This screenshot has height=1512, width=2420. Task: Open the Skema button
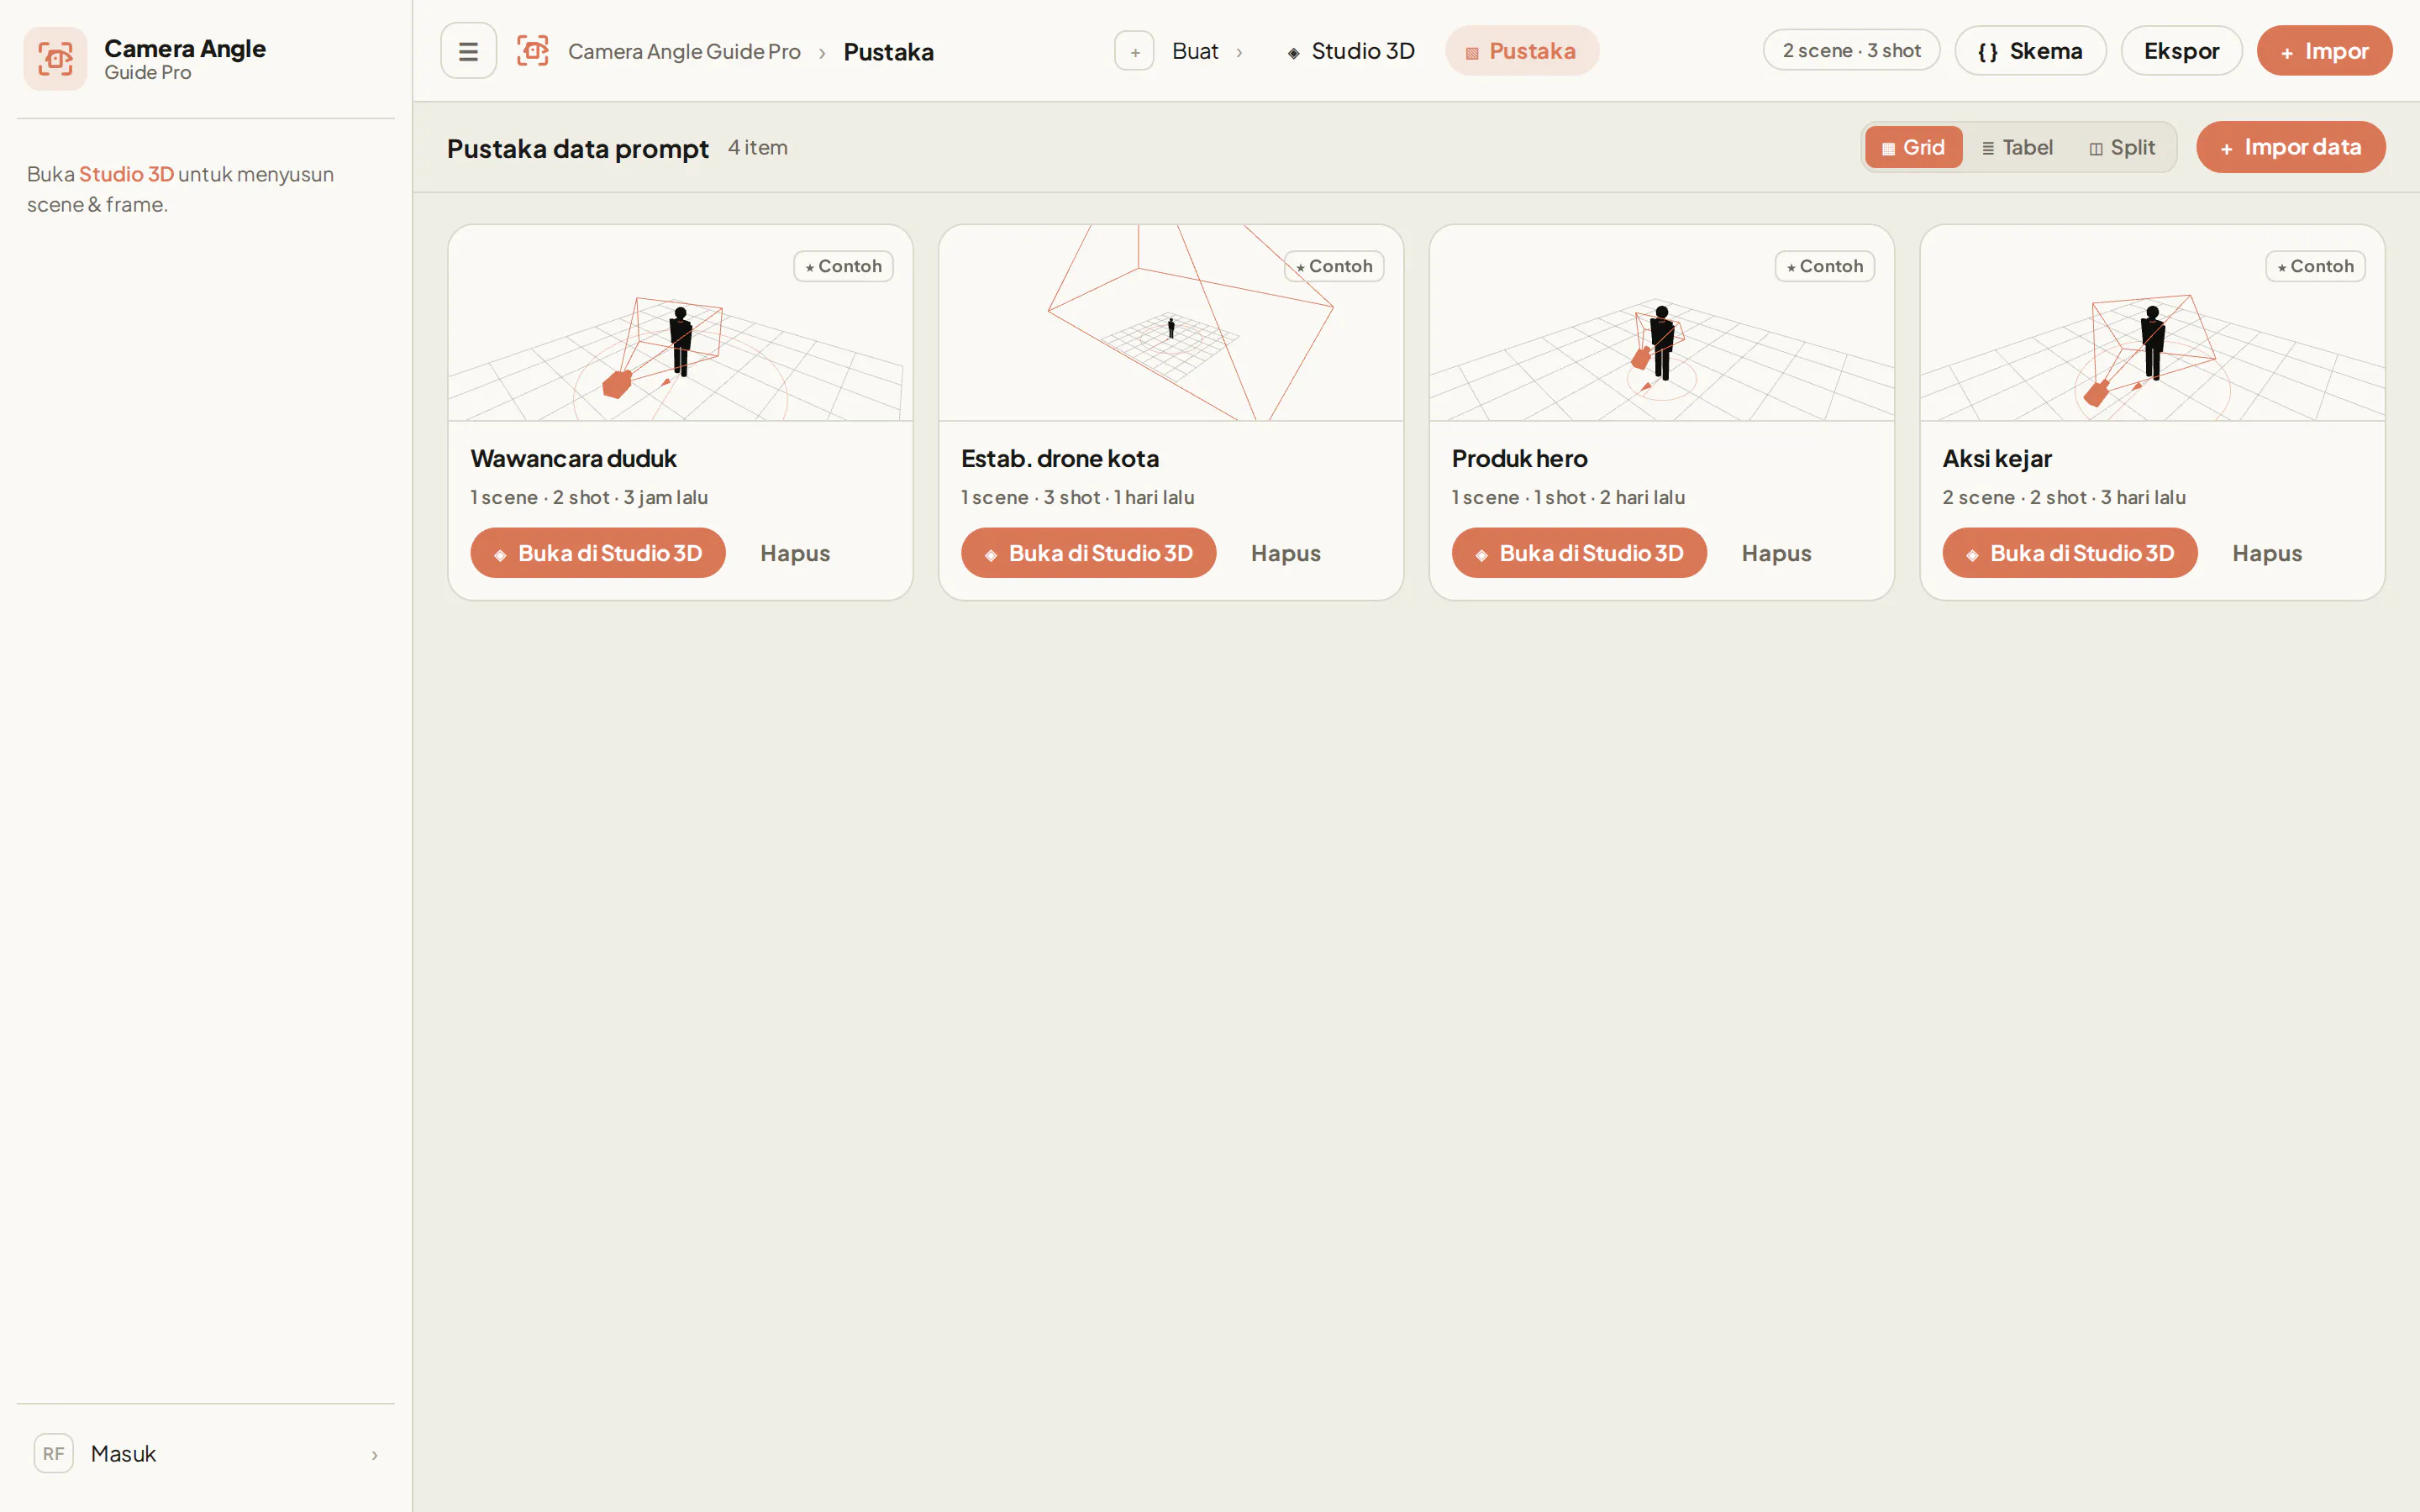coord(2030,51)
